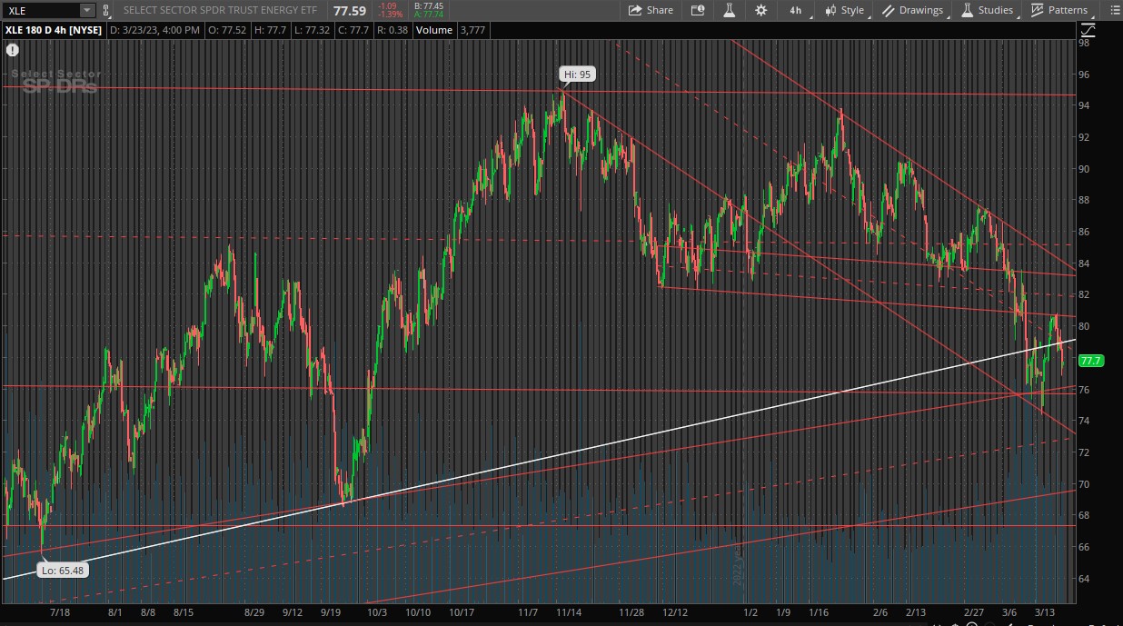This screenshot has width=1123, height=626.
Task: Open chart settings gear icon
Action: [x=760, y=10]
